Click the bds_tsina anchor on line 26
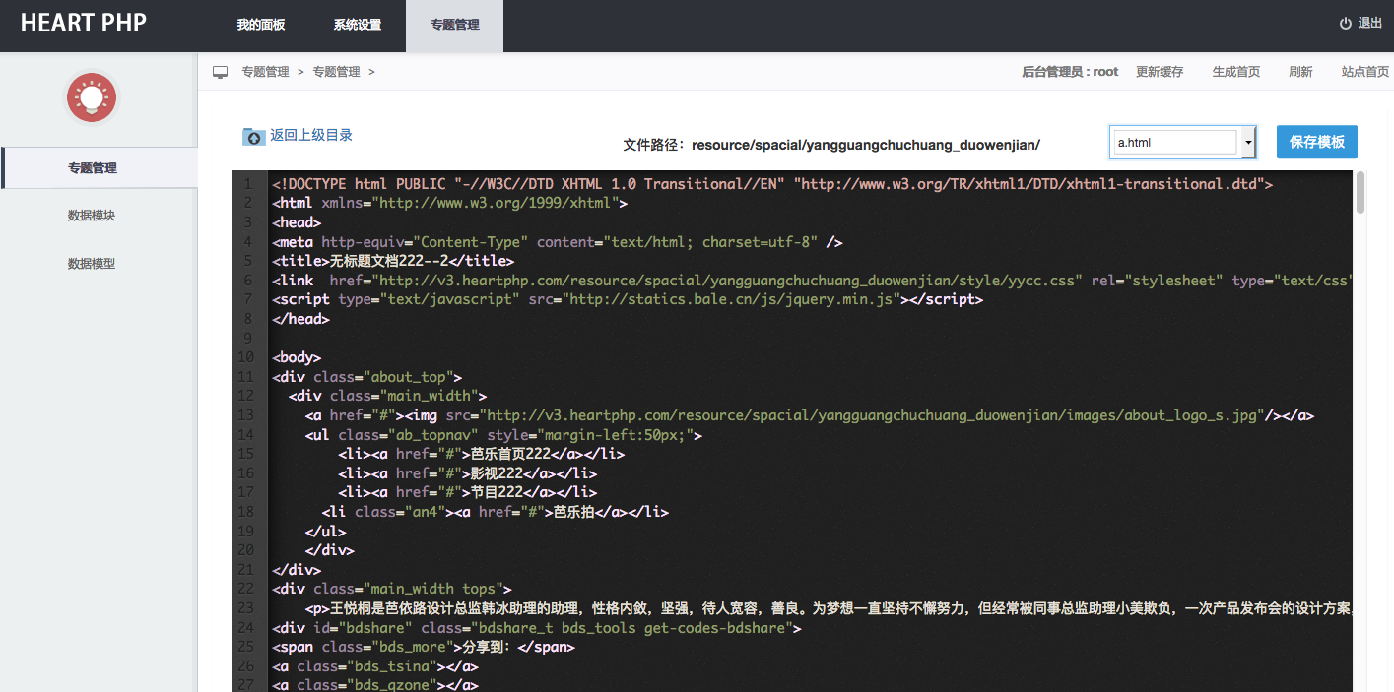 (375, 666)
